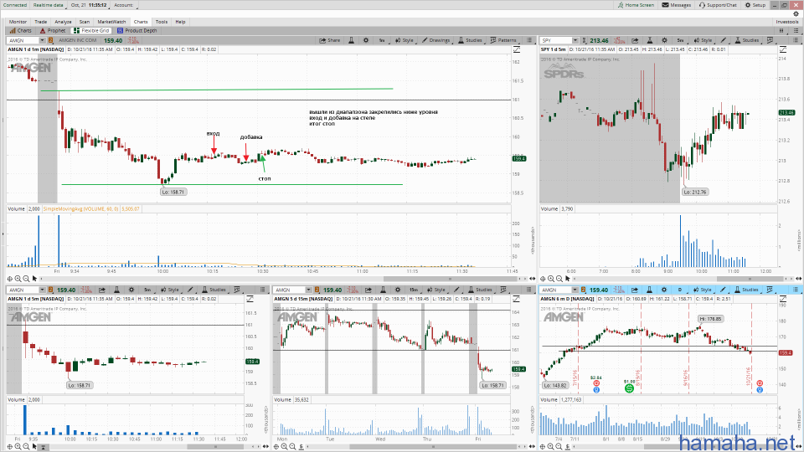Image resolution: width=804 pixels, height=452 pixels.
Task: Open Realtime data menu in status bar
Action: pos(49,5)
